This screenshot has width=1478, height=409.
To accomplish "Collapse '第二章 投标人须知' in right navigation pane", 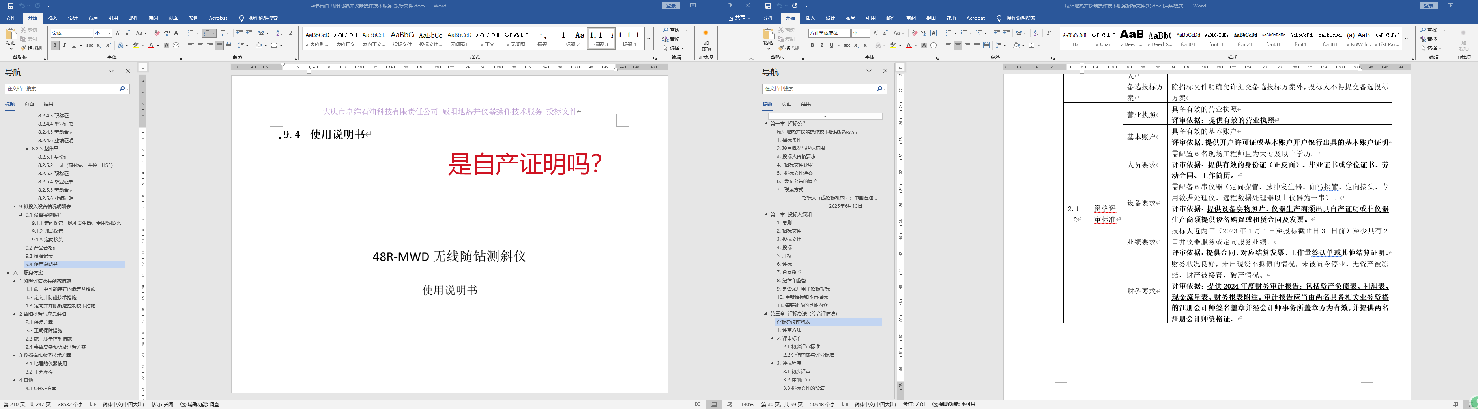I will click(x=765, y=215).
